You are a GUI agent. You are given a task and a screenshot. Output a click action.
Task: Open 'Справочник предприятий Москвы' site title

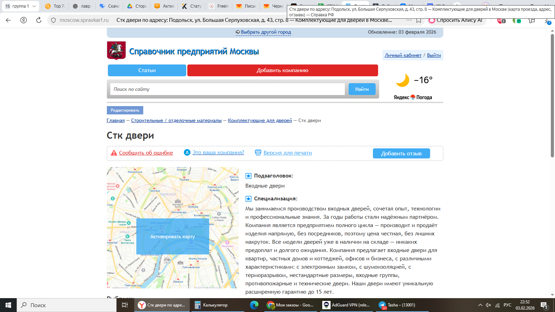(194, 51)
